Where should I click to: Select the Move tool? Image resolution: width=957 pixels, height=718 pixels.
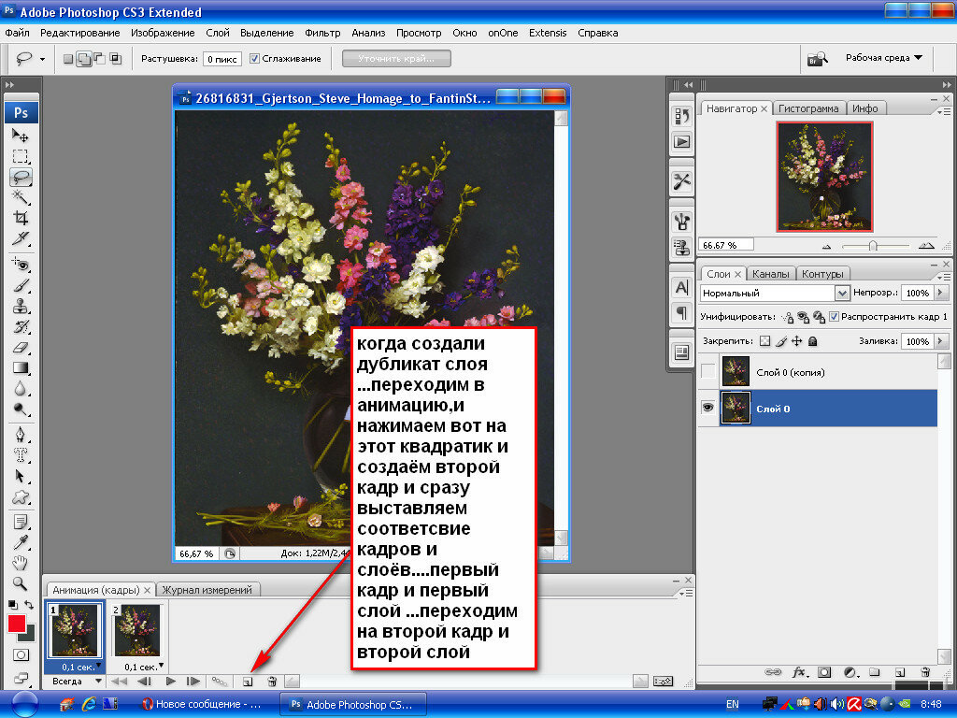tap(21, 136)
